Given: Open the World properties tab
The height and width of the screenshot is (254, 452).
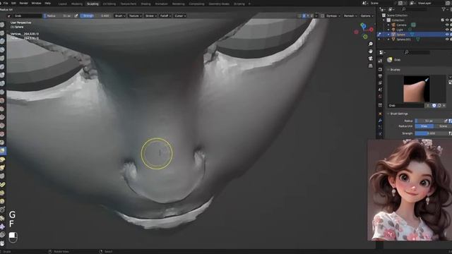Looking at the screenshot, I should click(380, 96).
